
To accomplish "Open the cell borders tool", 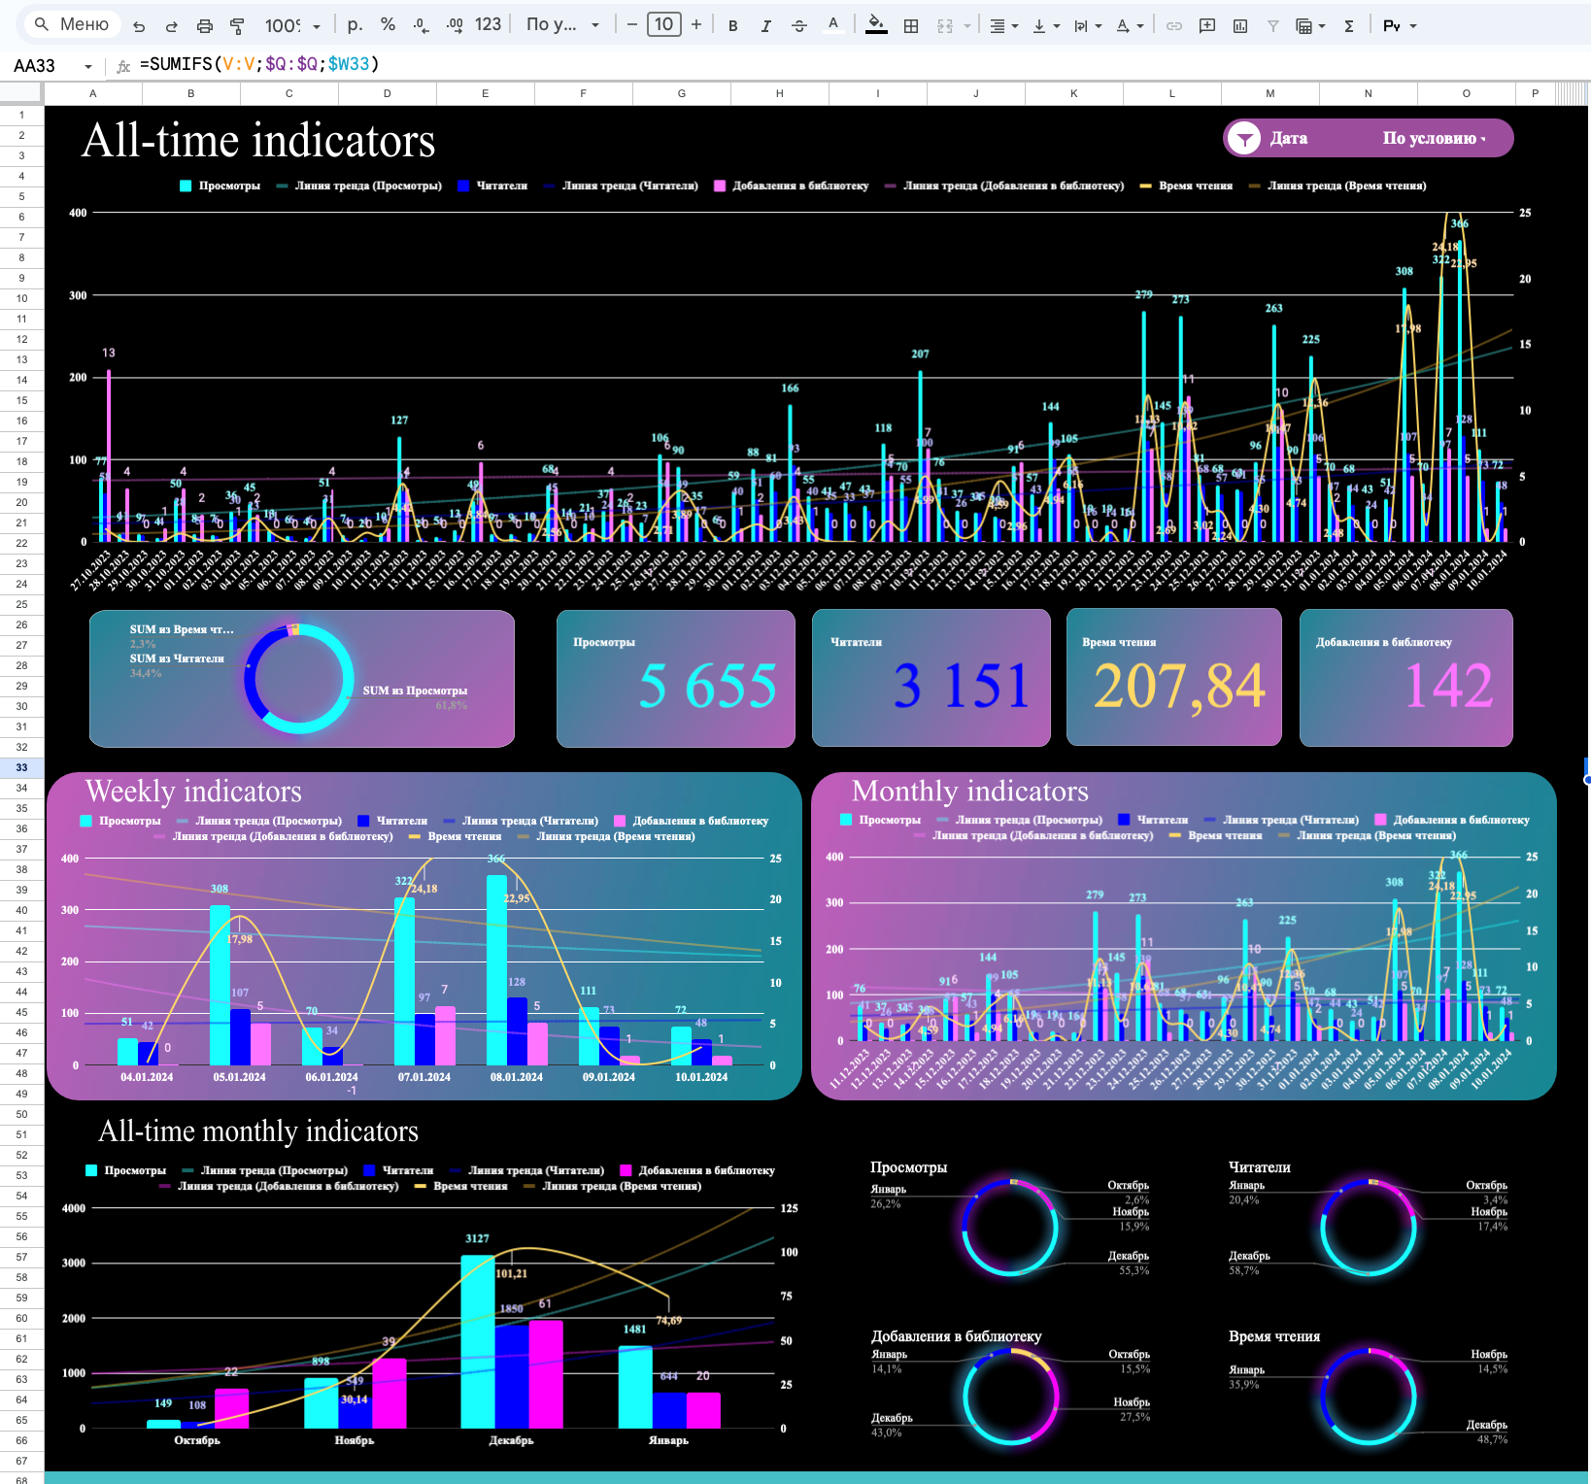I will [911, 26].
